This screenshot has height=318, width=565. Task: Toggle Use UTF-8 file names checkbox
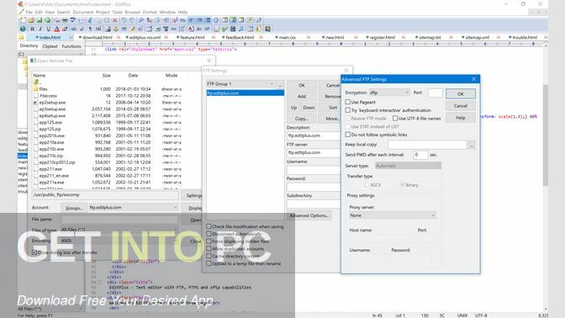395,119
